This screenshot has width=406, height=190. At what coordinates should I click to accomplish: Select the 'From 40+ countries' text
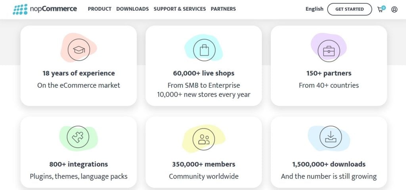pyautogui.click(x=329, y=85)
